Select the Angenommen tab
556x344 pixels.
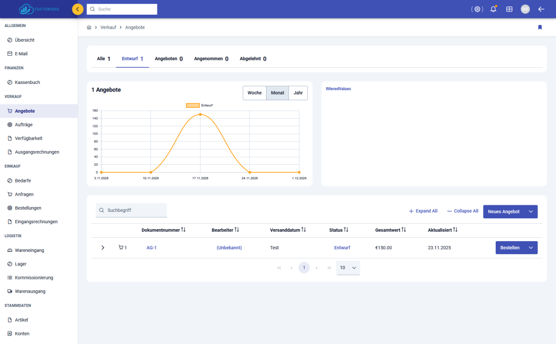pos(211,59)
